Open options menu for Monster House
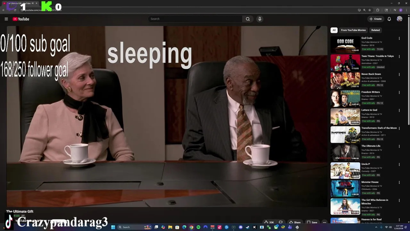 coord(399,182)
